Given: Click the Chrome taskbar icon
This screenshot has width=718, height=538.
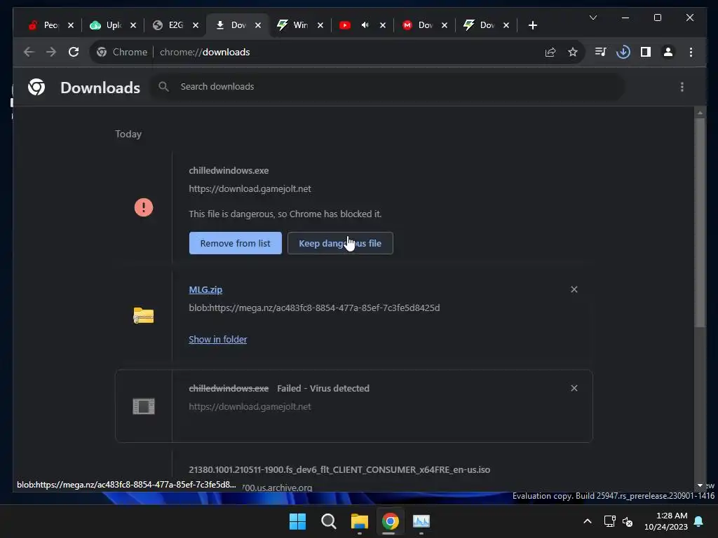Looking at the screenshot, I should point(390,521).
